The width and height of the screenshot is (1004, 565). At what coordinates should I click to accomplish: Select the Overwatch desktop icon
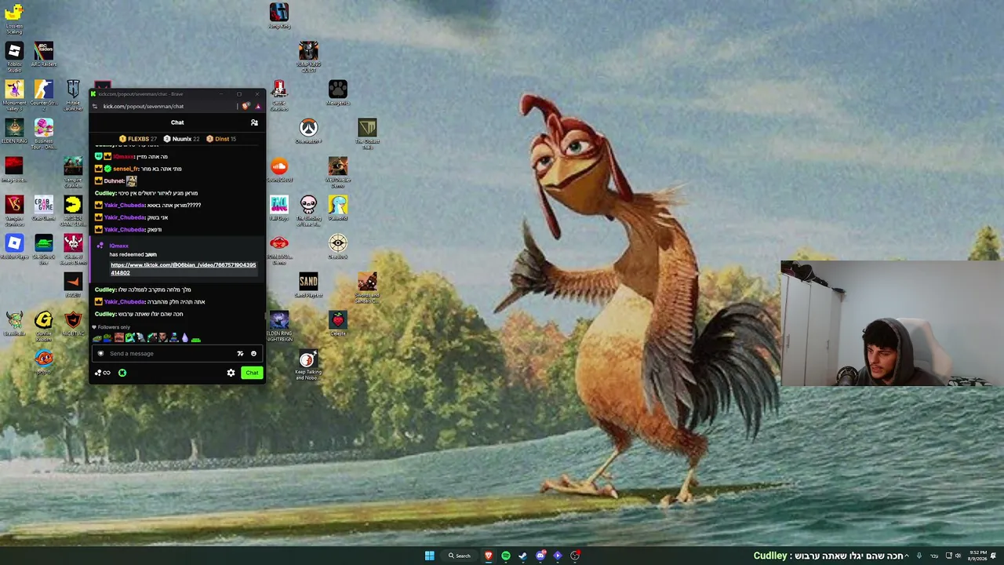pyautogui.click(x=308, y=132)
